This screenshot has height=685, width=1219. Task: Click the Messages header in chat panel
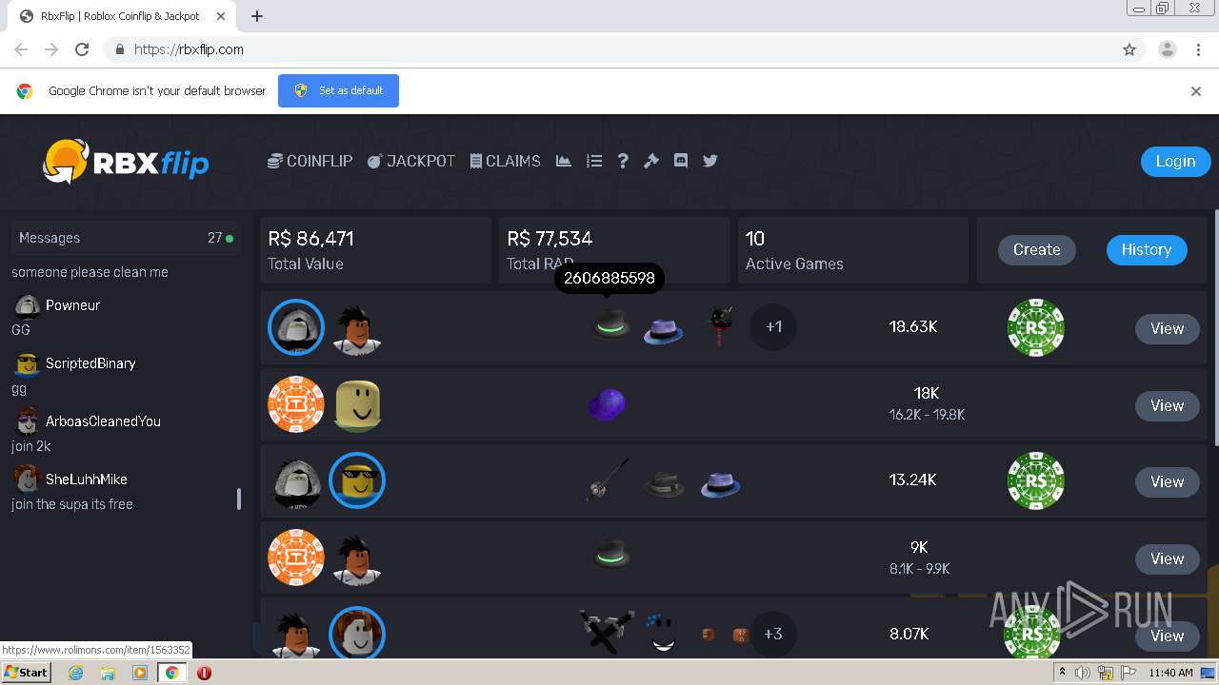pyautogui.click(x=126, y=238)
